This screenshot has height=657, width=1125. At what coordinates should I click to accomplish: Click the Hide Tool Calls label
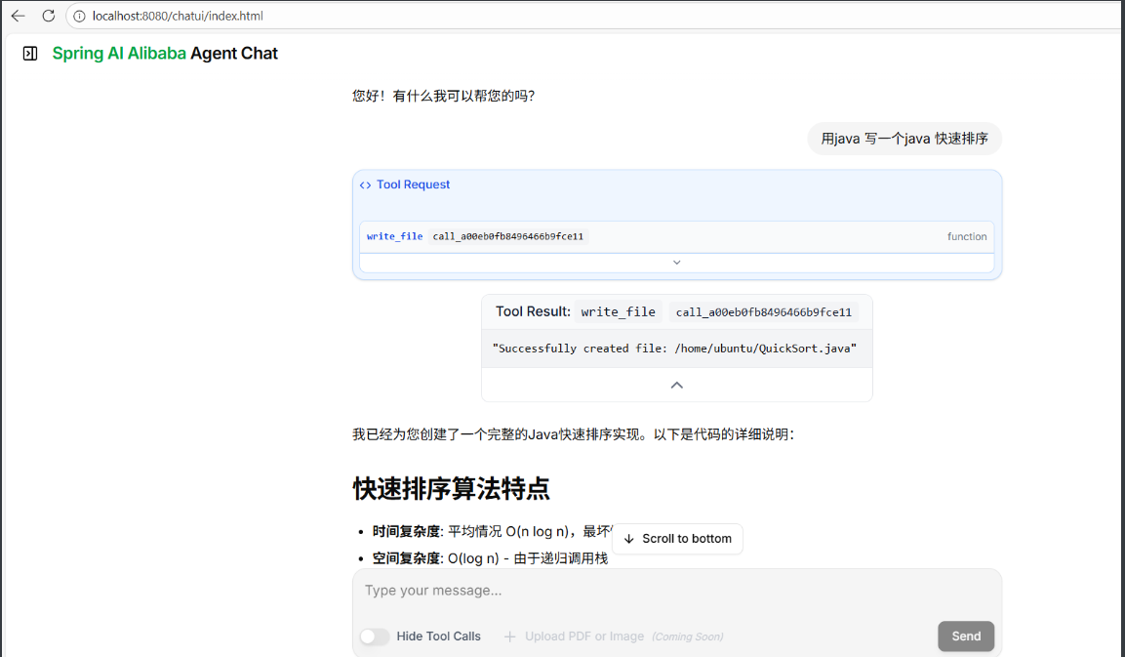pos(438,636)
